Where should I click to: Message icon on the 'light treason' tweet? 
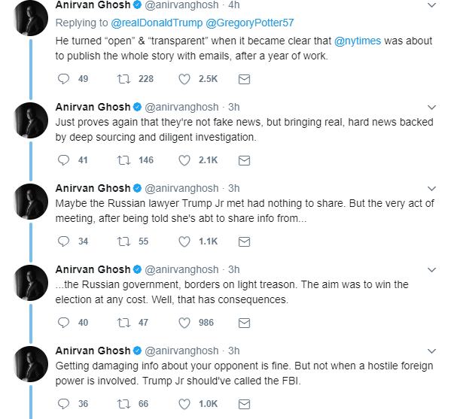[244, 323]
